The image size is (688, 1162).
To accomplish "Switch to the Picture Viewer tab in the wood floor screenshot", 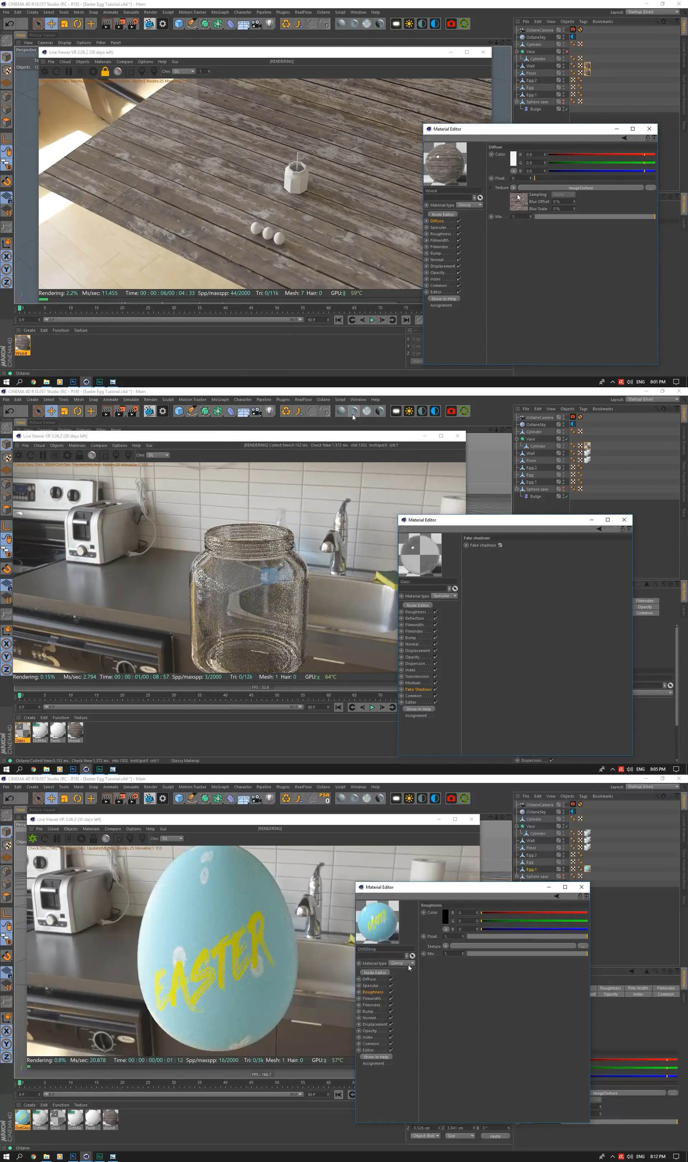I will (x=42, y=35).
